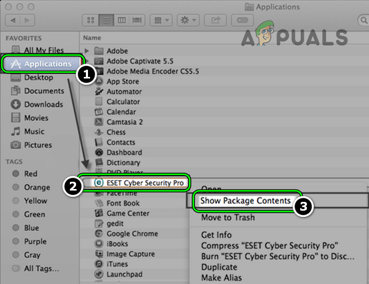Image resolution: width=369 pixels, height=284 pixels.
Task: Switch to column view
Action: 122,21
